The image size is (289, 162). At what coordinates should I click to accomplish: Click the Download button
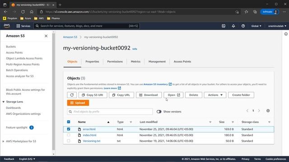click(149, 95)
